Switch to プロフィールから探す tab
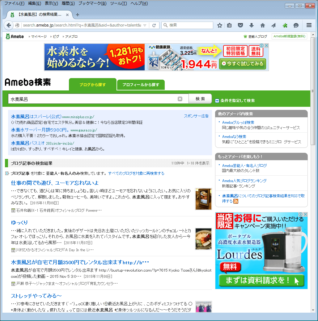Screen dimensions: 318x321 [141, 85]
